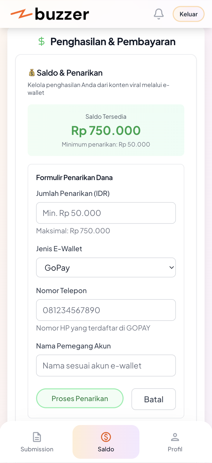Open the Jenis E-Wallet dropdown
The height and width of the screenshot is (463, 212).
(x=106, y=267)
